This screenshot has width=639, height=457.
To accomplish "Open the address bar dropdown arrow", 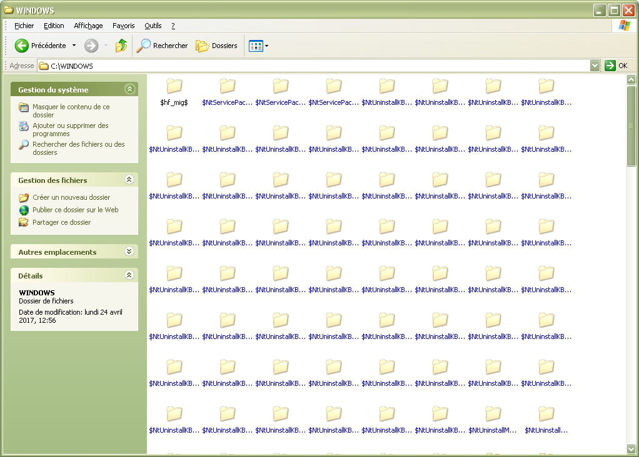I will [595, 66].
